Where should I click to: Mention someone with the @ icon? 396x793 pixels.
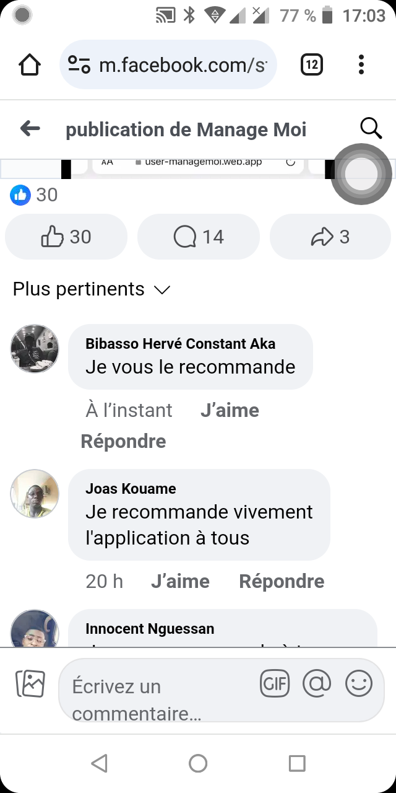[x=317, y=683]
